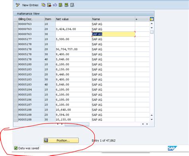189x156 pixels.
Task: Click the horizontal scrollbar thumb
Action: 77,124
